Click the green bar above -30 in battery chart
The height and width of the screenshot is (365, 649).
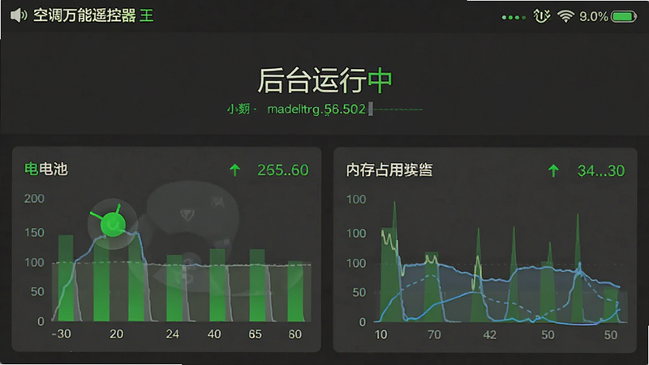click(66, 277)
